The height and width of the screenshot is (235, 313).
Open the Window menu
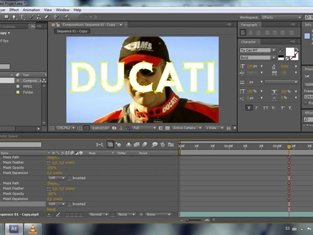point(63,10)
